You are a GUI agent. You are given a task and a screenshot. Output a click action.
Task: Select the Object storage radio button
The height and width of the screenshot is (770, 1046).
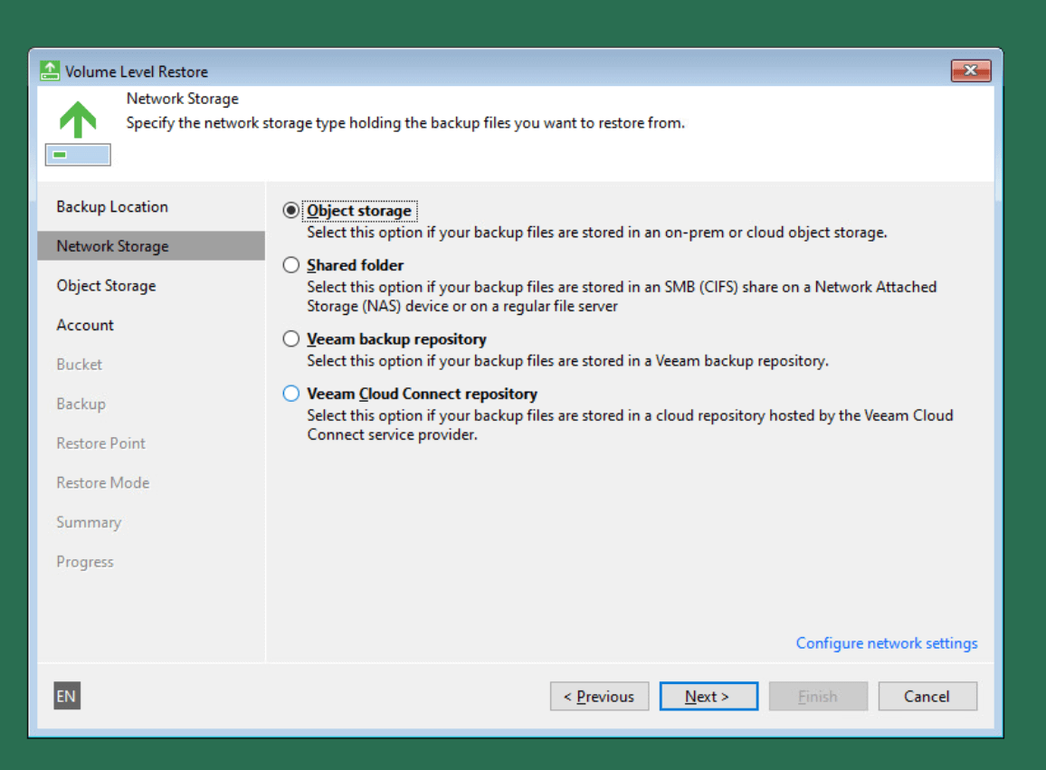pos(290,211)
